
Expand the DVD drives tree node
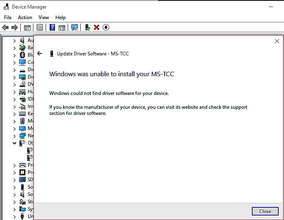click(x=14, y=85)
